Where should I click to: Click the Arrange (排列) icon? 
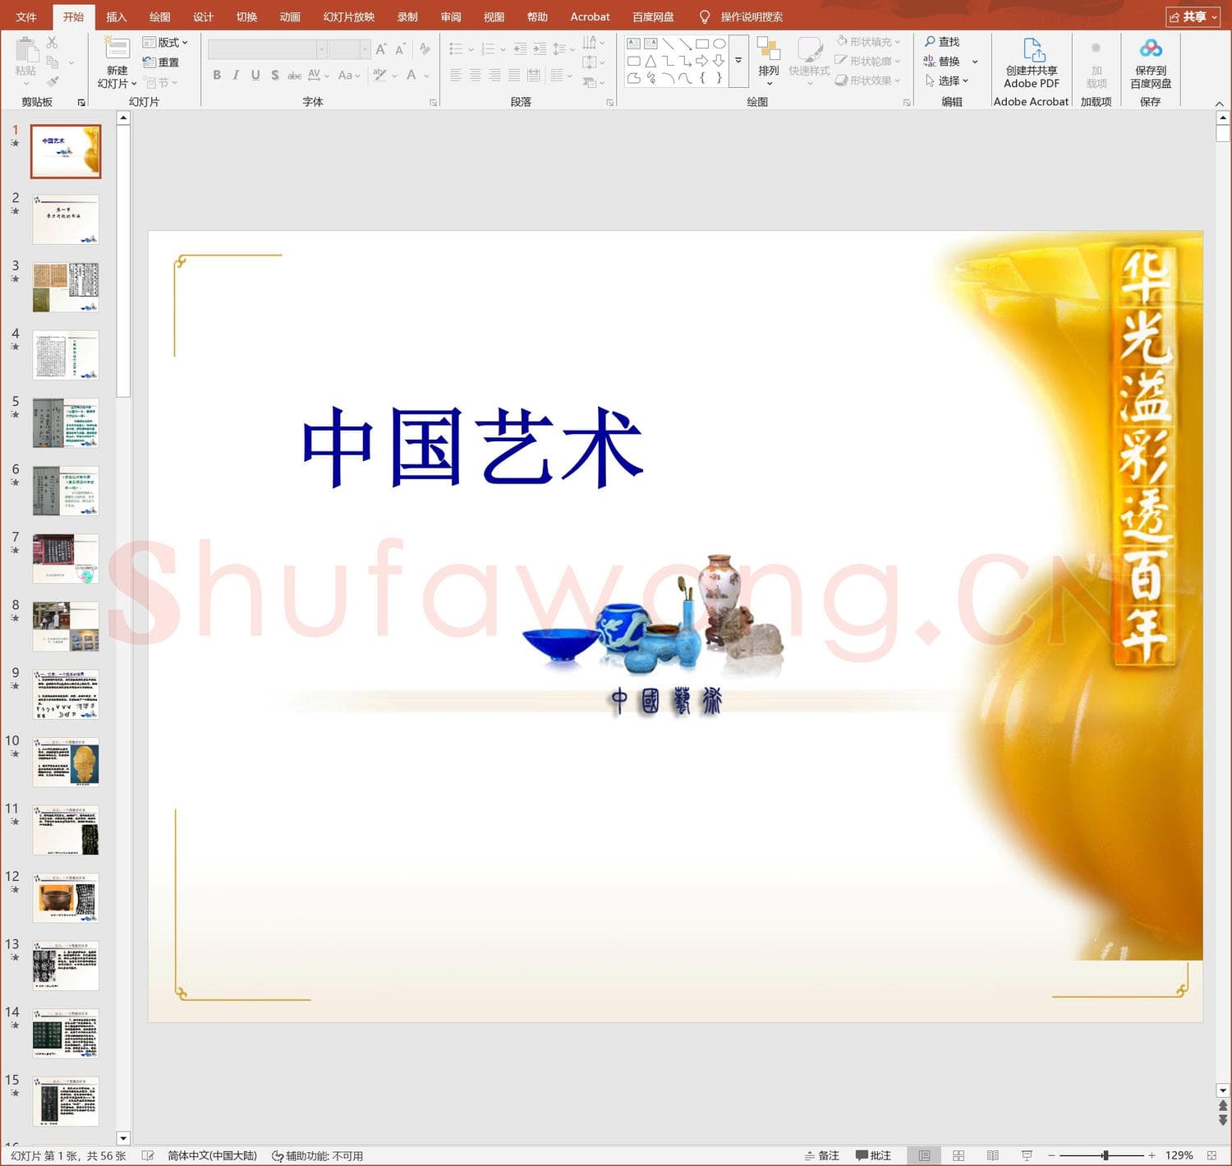point(769,48)
